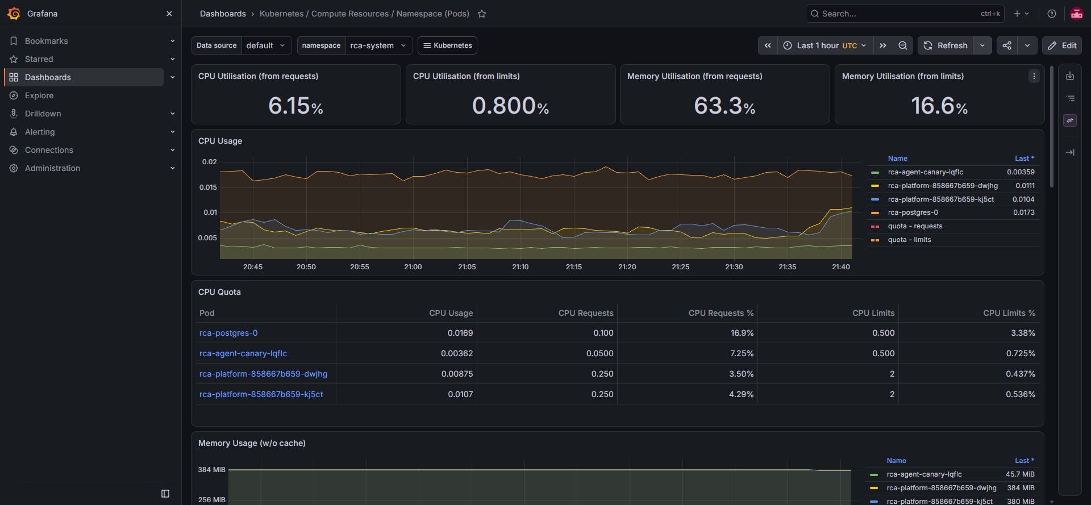
Task: Open the Memory Utilisation (from limits) panel menu
Action: pos(1034,76)
